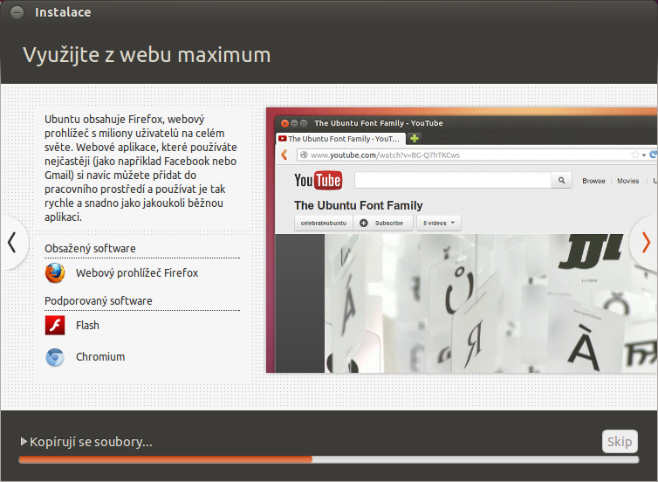Click the Webový prohlížeč Firefox label

pos(137,273)
